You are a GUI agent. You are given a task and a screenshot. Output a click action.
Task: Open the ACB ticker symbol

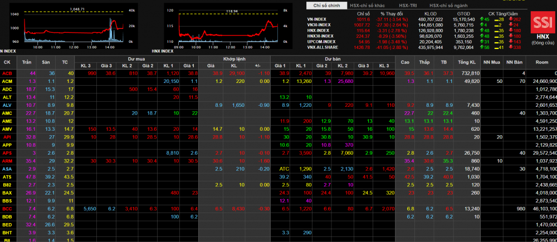7,73
